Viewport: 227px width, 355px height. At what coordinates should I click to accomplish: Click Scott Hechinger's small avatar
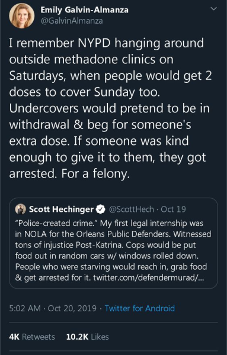pos(21,209)
